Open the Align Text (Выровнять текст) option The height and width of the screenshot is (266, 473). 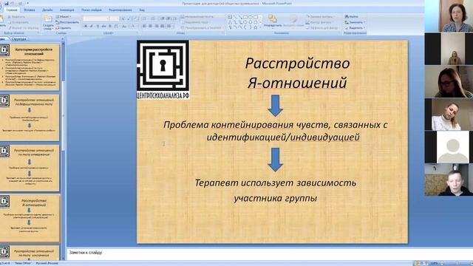[x=195, y=22]
